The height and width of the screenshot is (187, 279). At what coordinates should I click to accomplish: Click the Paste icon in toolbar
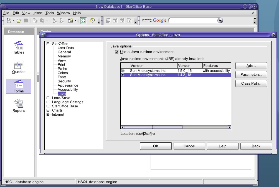(42, 21)
